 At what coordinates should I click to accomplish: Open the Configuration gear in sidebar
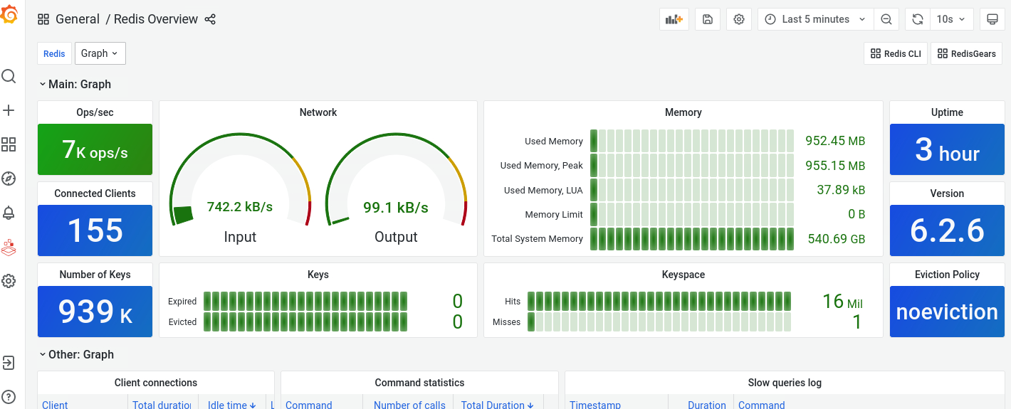tap(9, 281)
